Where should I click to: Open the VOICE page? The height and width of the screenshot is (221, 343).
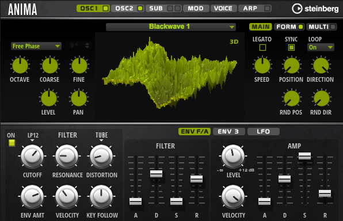pyautogui.click(x=223, y=8)
